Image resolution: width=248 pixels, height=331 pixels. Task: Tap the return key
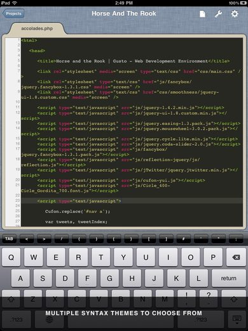tap(228, 278)
